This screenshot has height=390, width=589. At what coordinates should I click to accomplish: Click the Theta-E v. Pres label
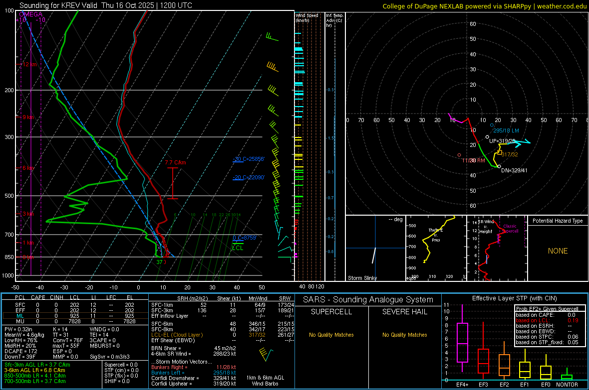click(436, 235)
